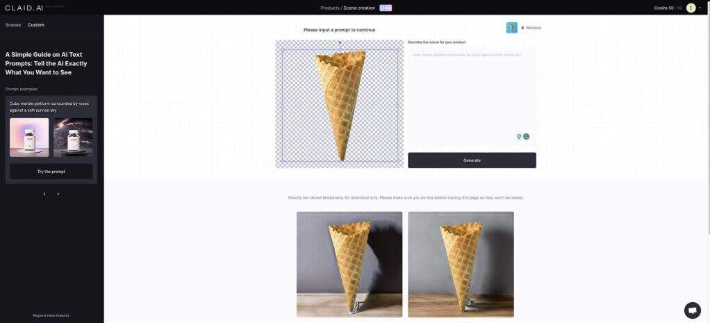Screen dimensions: 710x323
Task: Open Products breadcrumb link
Action: tap(329, 8)
